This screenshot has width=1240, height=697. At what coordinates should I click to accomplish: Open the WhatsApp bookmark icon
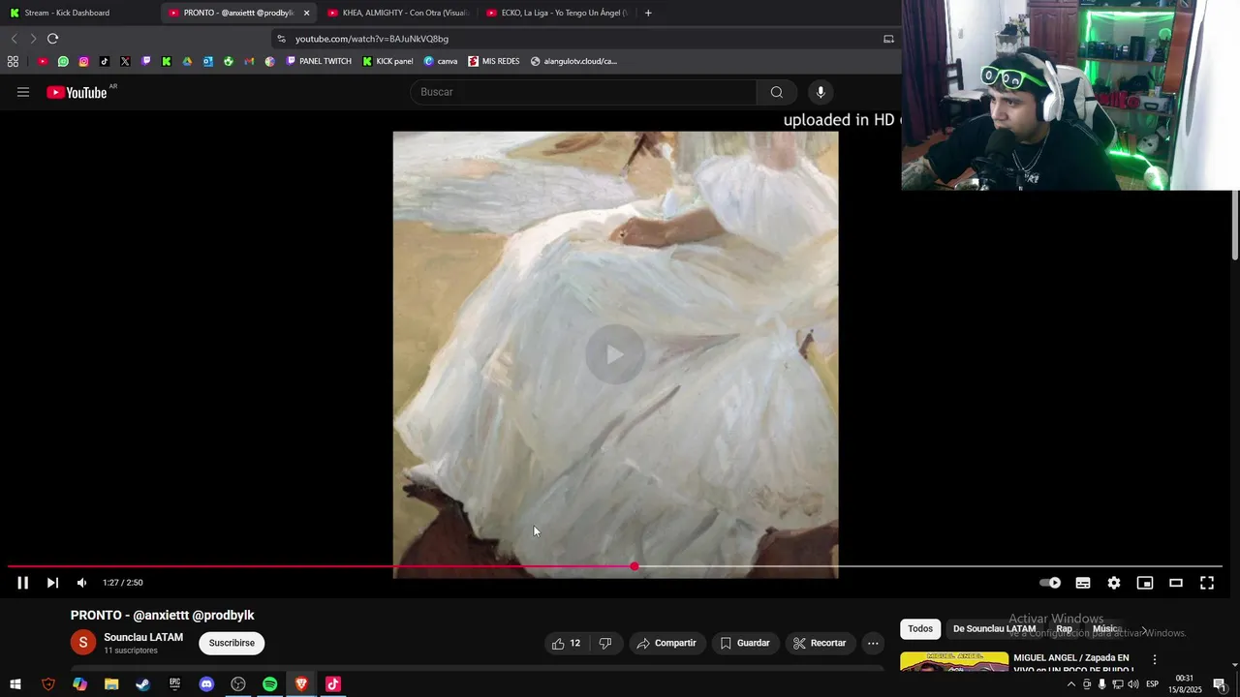click(x=63, y=61)
